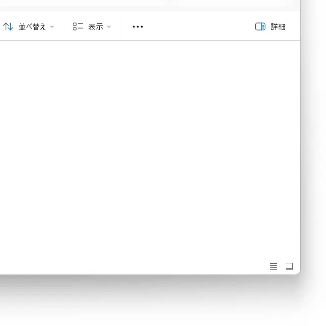The image size is (326, 326).
Task: Click the 並べ替え text label
Action: click(x=32, y=26)
